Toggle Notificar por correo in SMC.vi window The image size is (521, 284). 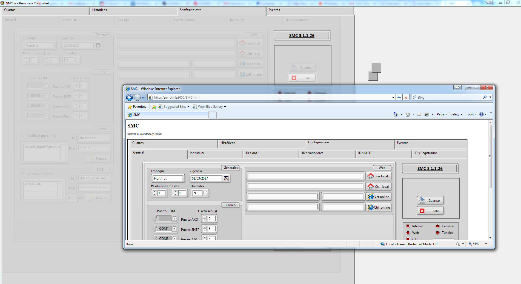(x=24, y=136)
